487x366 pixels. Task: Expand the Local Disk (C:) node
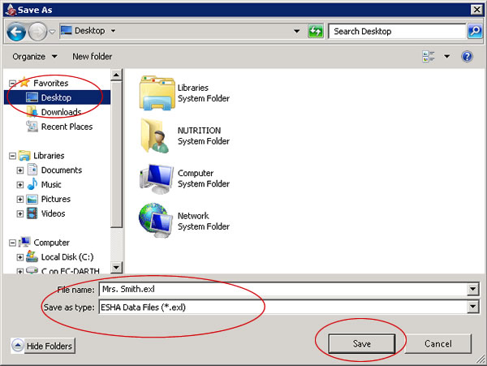pyautogui.click(x=20, y=257)
